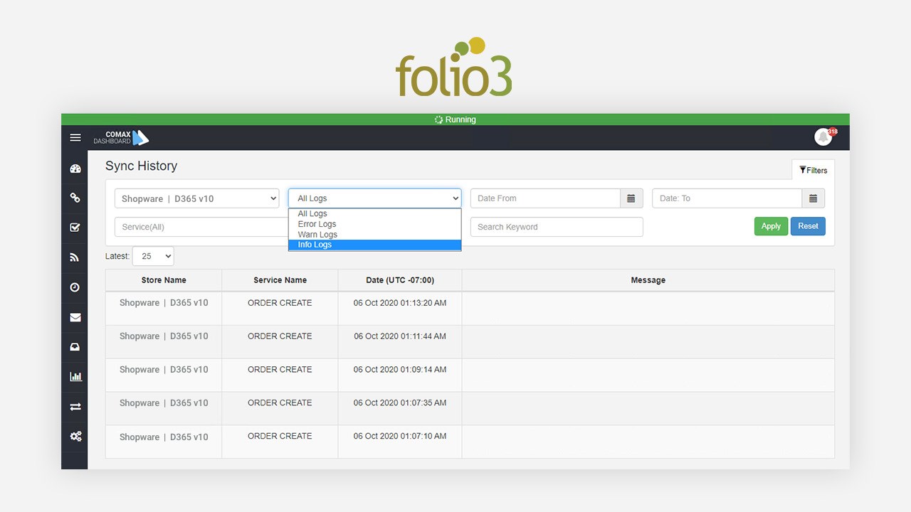The width and height of the screenshot is (911, 512).
Task: Open the link connections sidebar icon
Action: (75, 198)
